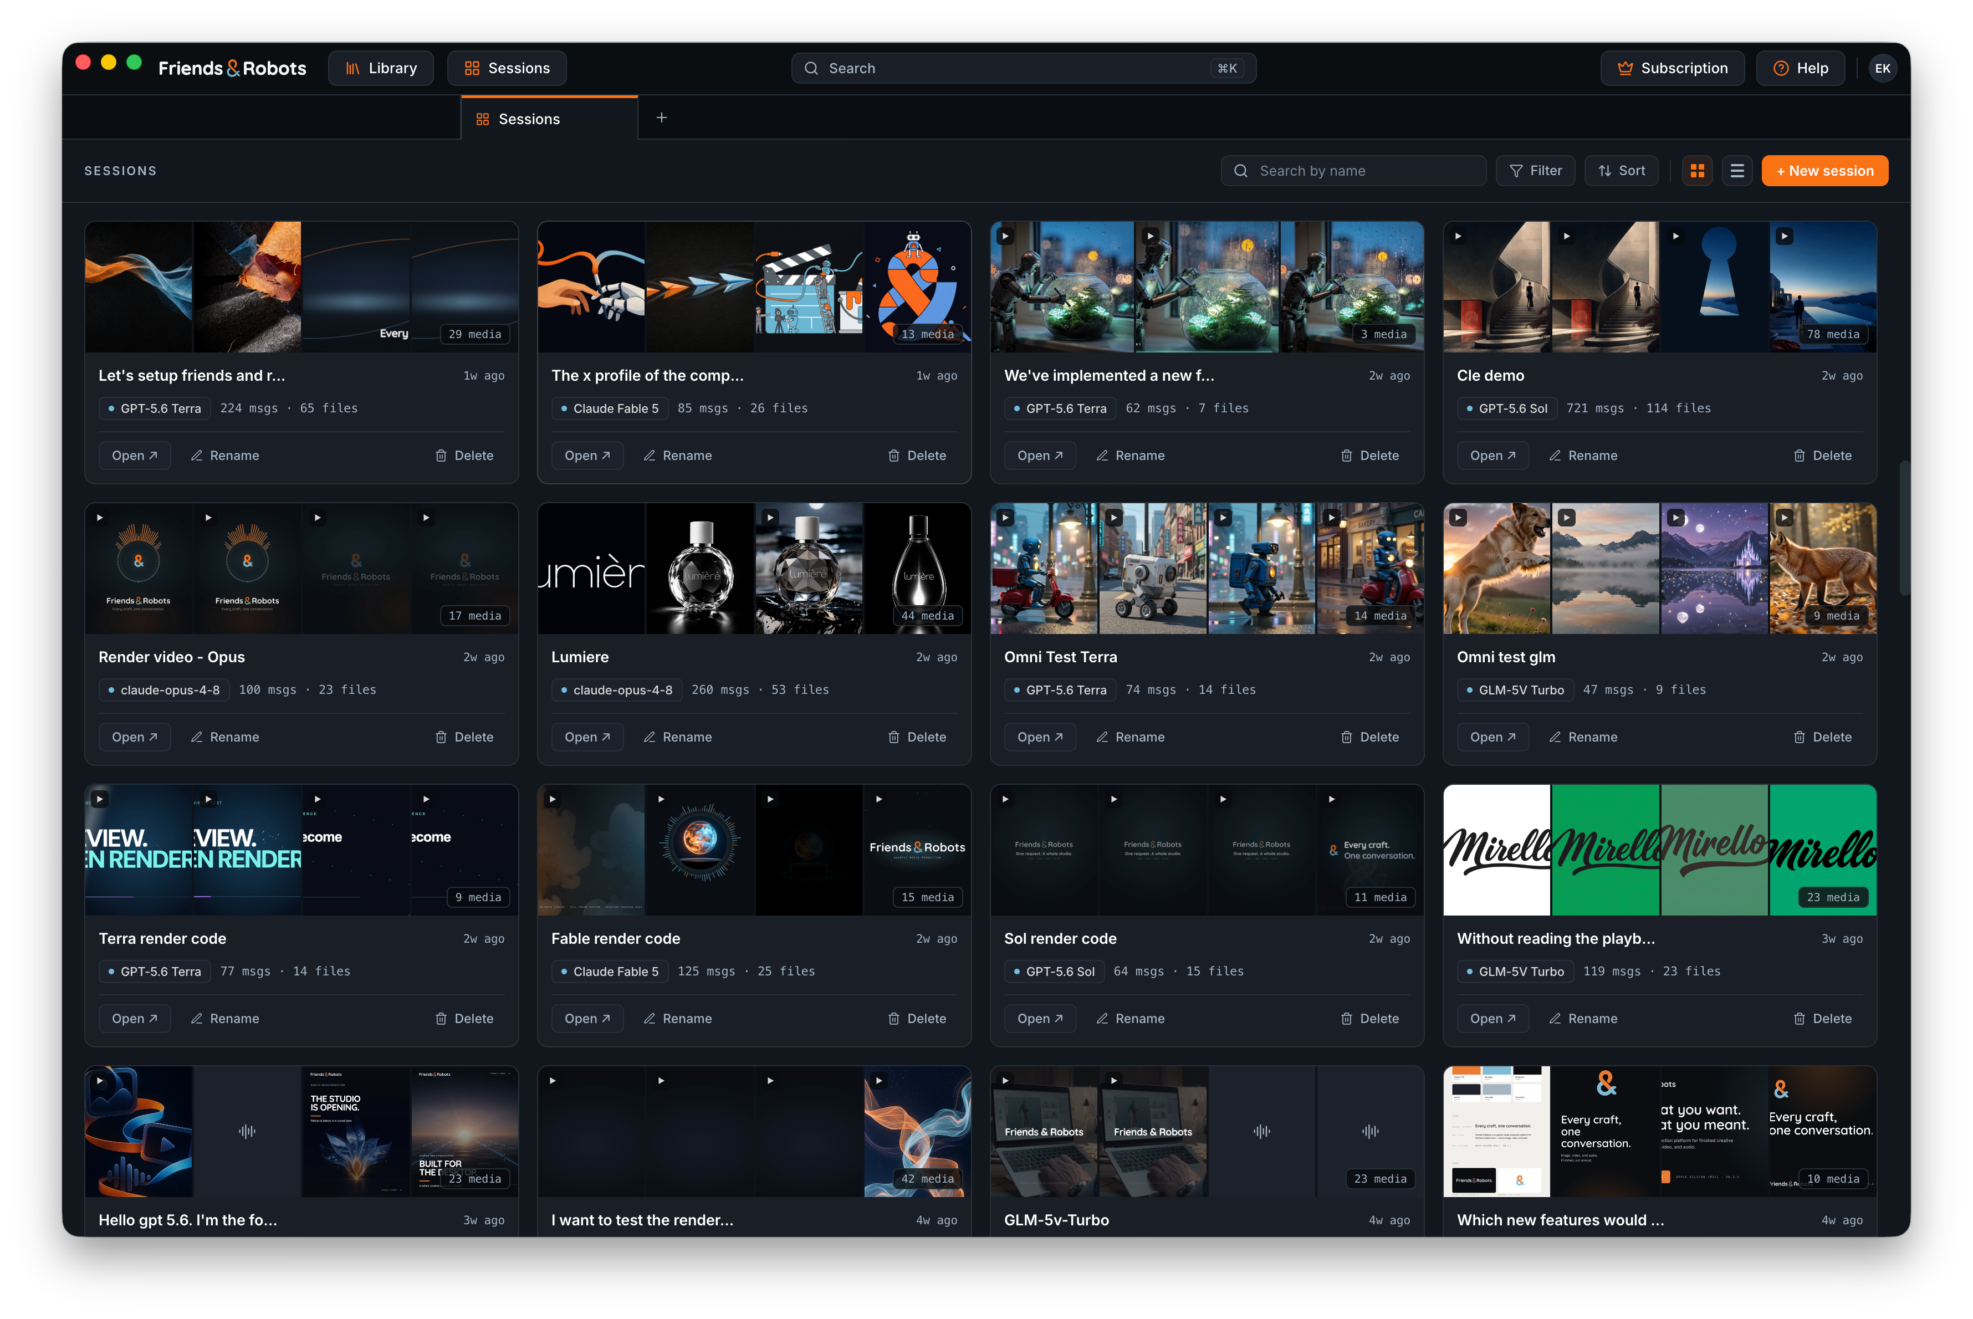1973x1319 pixels.
Task: Click the Which new features would session title
Action: pyautogui.click(x=1560, y=1220)
